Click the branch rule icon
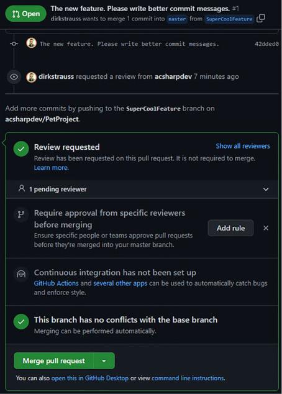 pos(21,214)
